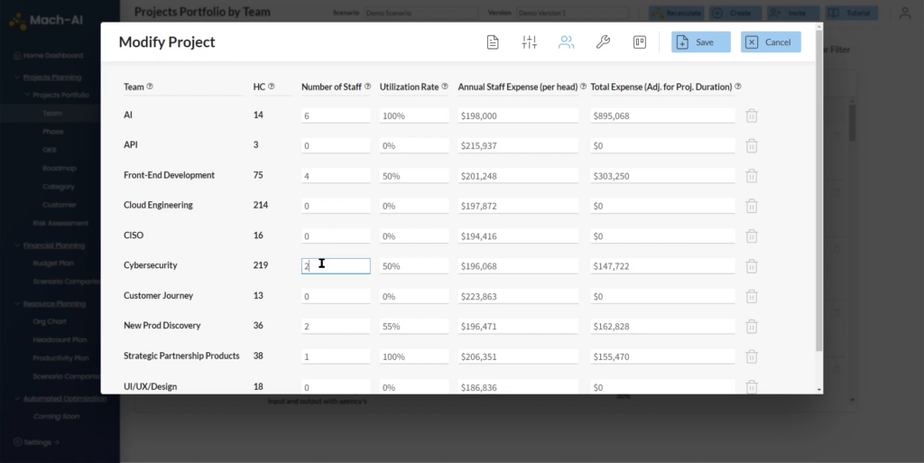This screenshot has width=924, height=463.
Task: Edit Front-End Development Utilization Rate field
Action: [413, 175]
